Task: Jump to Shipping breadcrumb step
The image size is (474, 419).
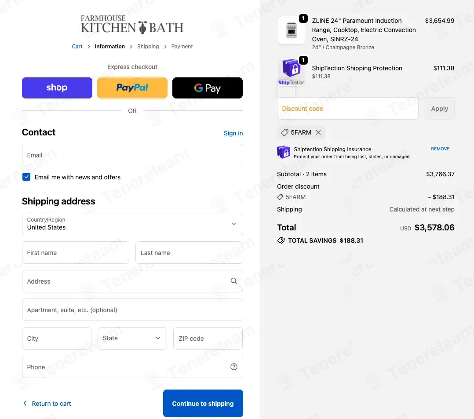Action: point(148,47)
